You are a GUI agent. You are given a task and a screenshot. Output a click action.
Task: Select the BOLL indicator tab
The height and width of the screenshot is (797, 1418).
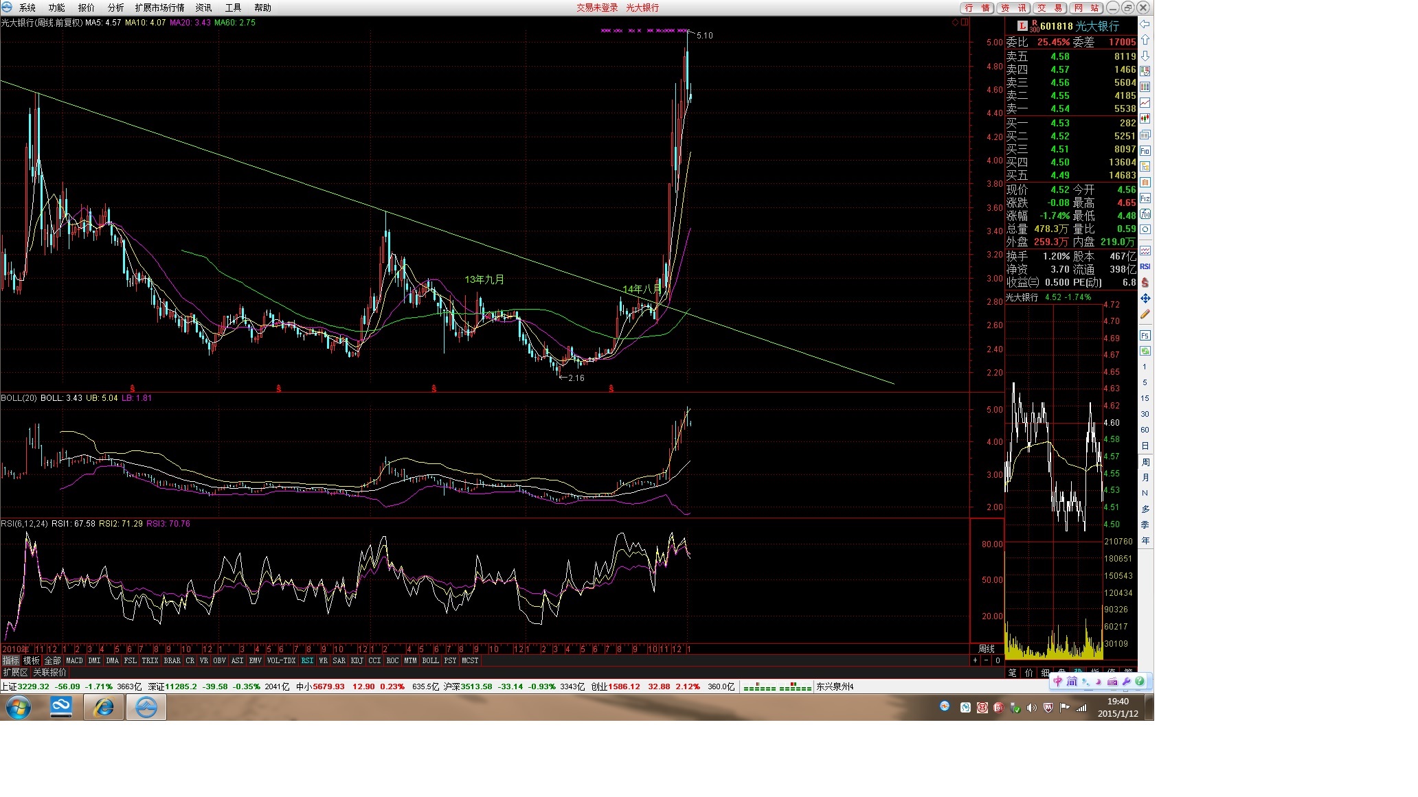430,660
